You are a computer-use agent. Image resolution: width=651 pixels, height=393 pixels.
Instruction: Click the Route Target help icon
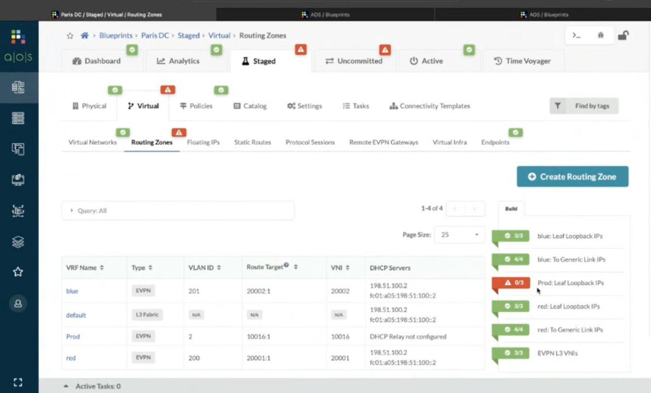pos(287,265)
